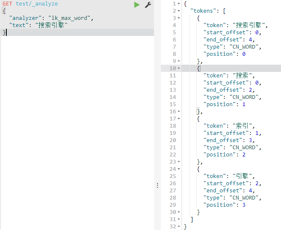Click token "搜索" on line 11
The width and height of the screenshot is (281, 230).
coord(242,76)
